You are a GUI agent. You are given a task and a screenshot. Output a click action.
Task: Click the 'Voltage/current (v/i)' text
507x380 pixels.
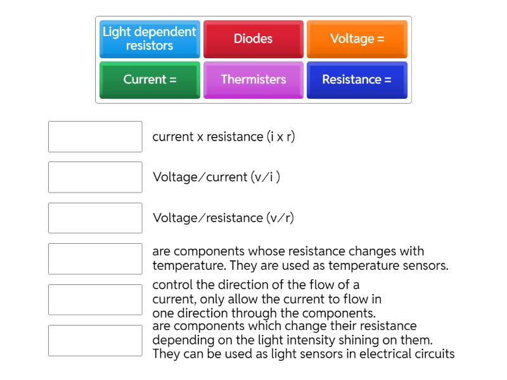point(216,177)
